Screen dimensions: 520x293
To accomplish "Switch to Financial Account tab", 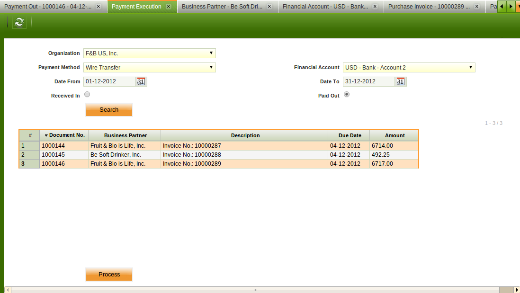I will 325,7.
